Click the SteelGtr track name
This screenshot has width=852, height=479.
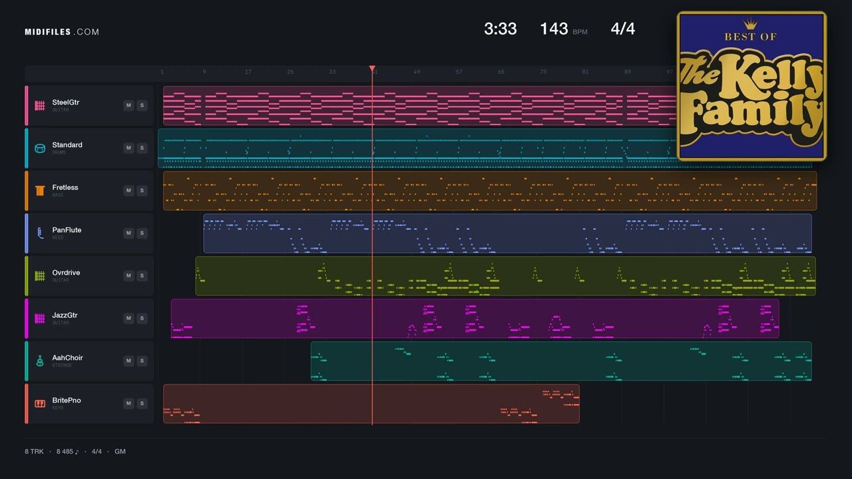tap(66, 102)
